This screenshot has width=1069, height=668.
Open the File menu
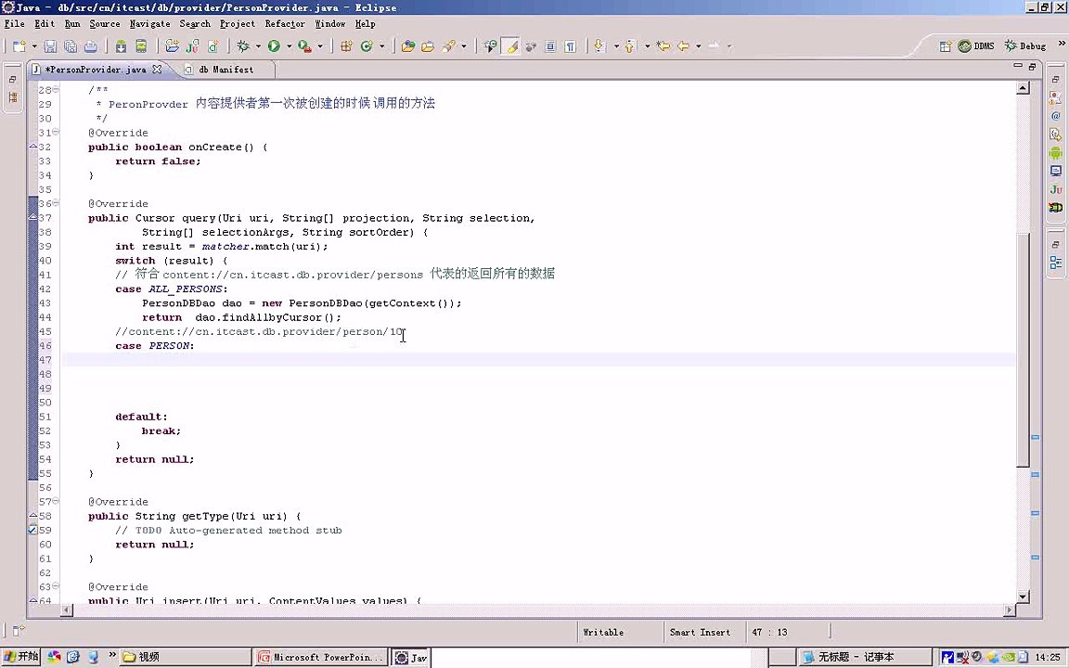[x=14, y=24]
